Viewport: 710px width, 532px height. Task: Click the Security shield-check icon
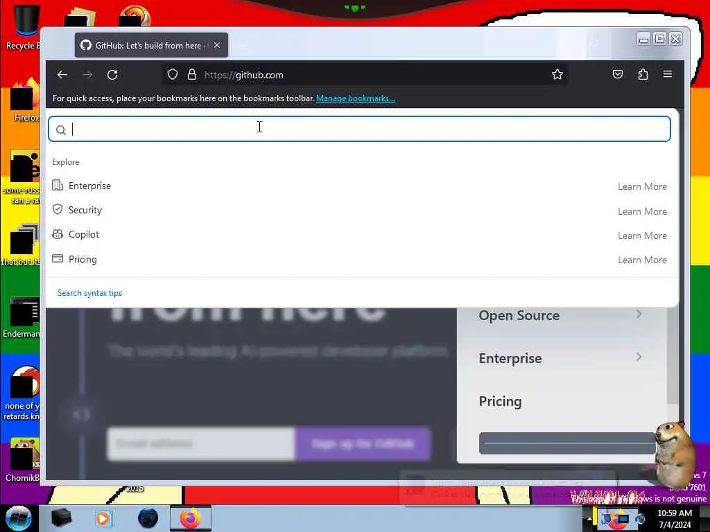point(58,209)
